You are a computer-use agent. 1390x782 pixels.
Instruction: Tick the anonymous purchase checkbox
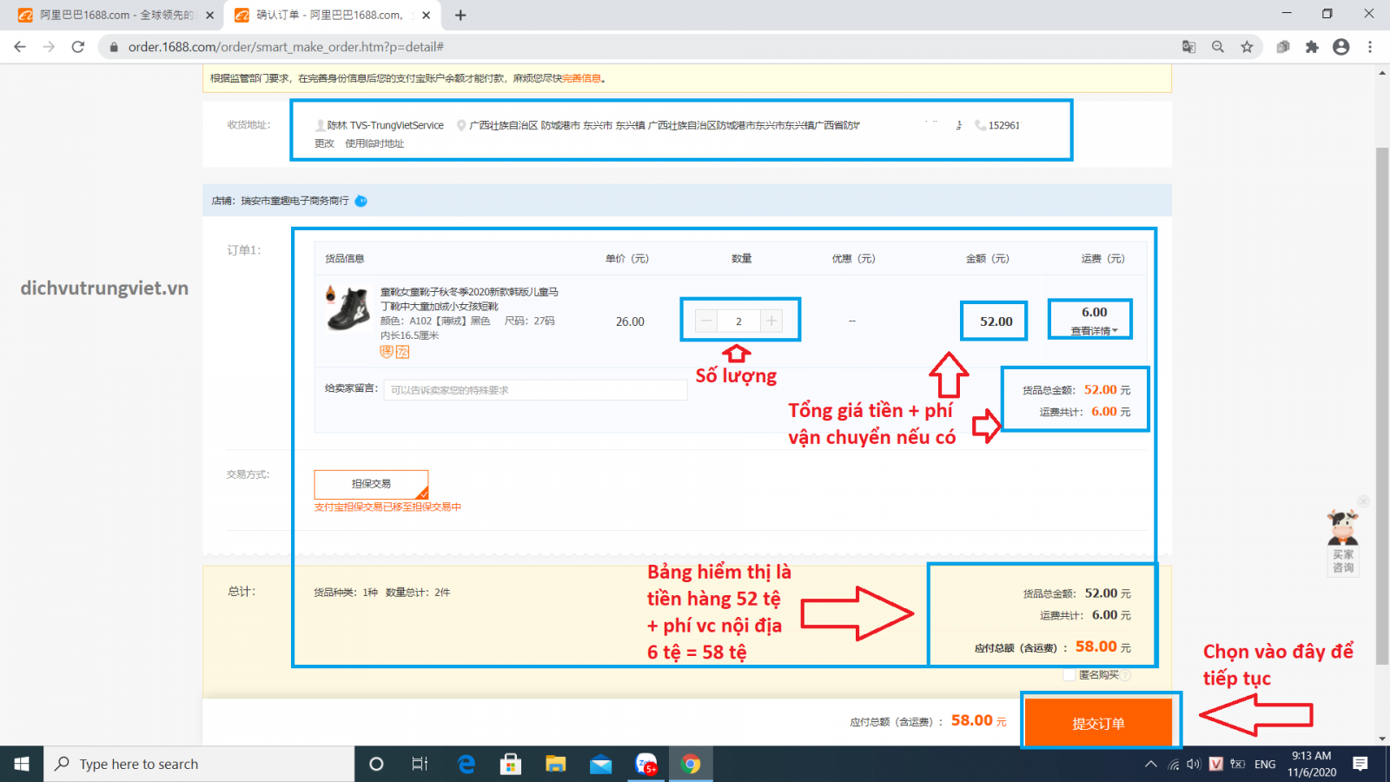[x=1069, y=675]
